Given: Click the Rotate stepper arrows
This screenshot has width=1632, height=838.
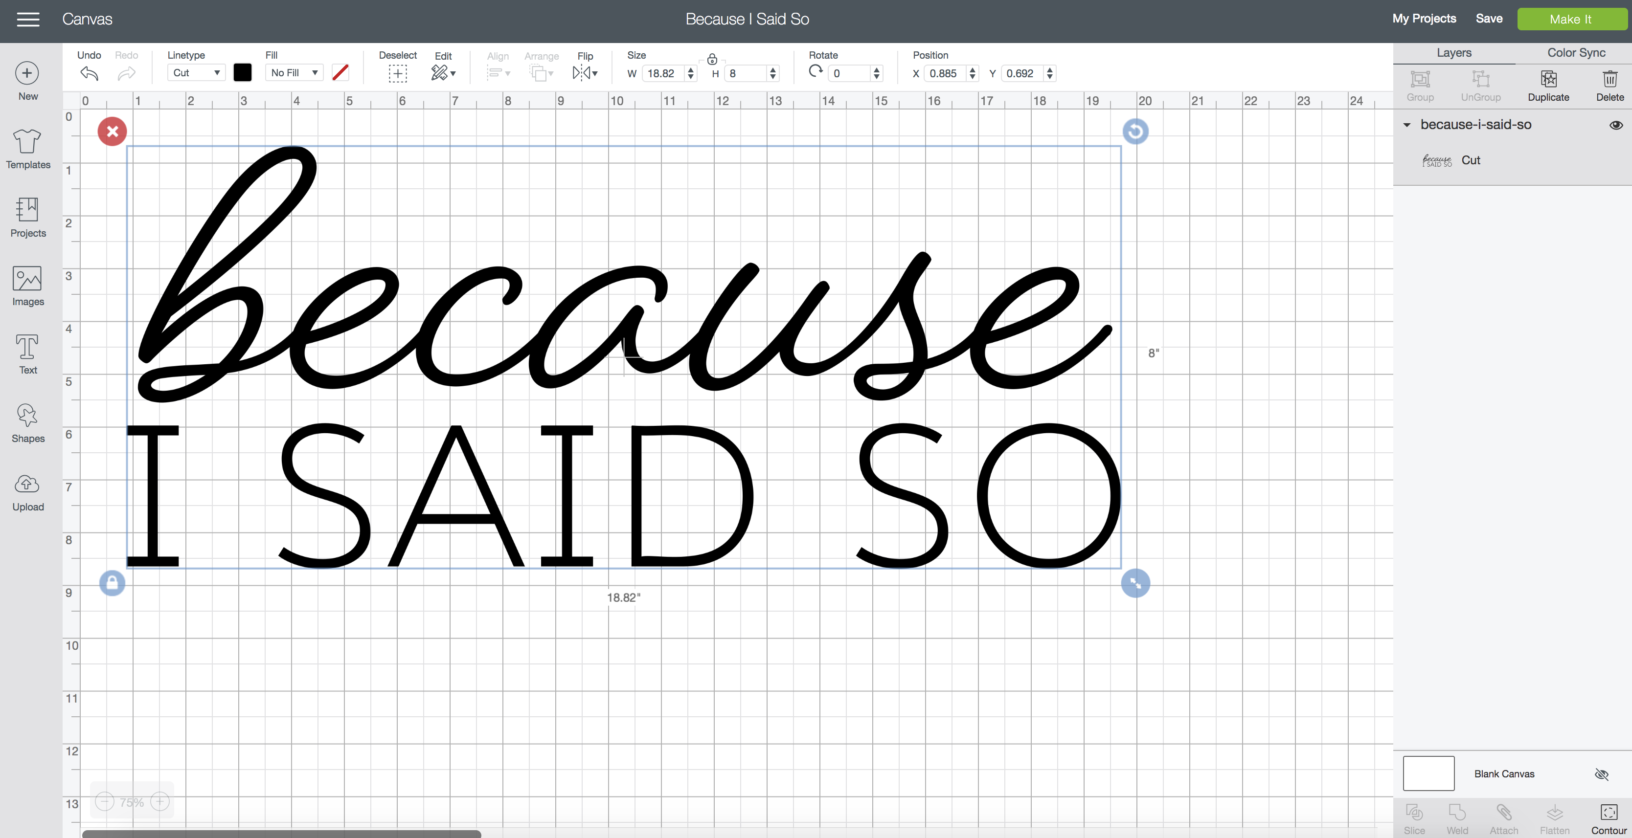Looking at the screenshot, I should 877,73.
